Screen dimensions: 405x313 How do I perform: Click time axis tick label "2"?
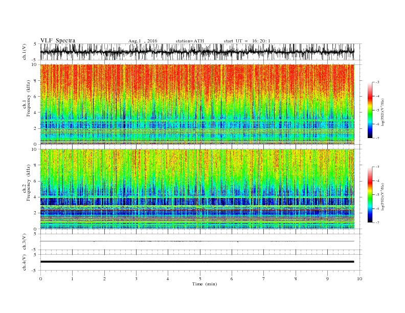click(104, 279)
